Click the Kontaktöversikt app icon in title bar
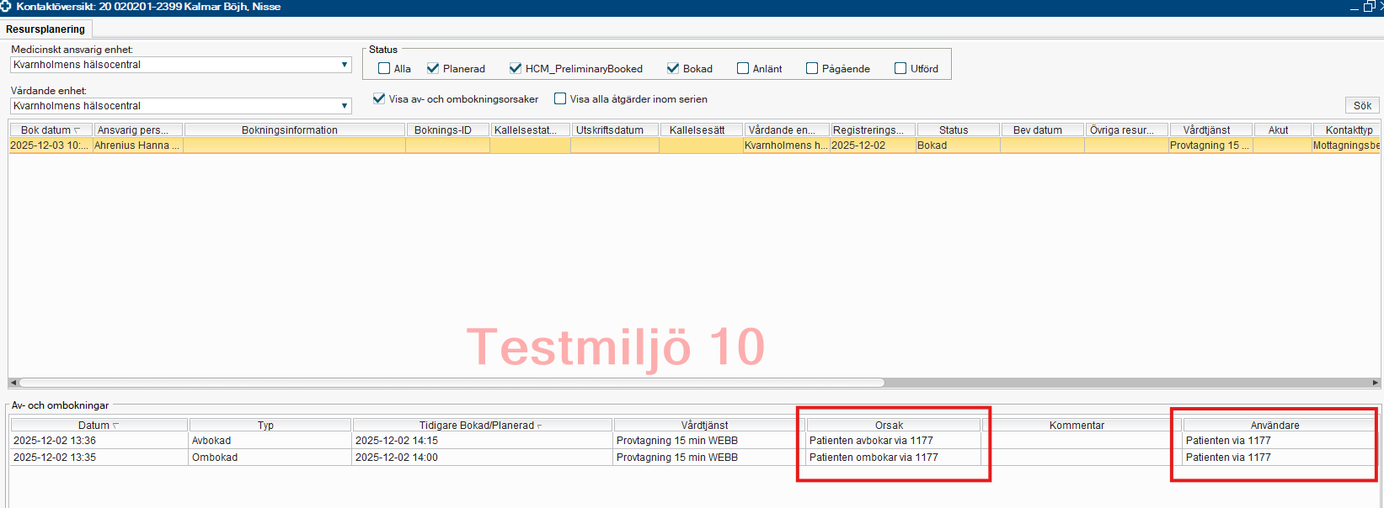Image resolution: width=1384 pixels, height=508 pixels. pos(6,7)
